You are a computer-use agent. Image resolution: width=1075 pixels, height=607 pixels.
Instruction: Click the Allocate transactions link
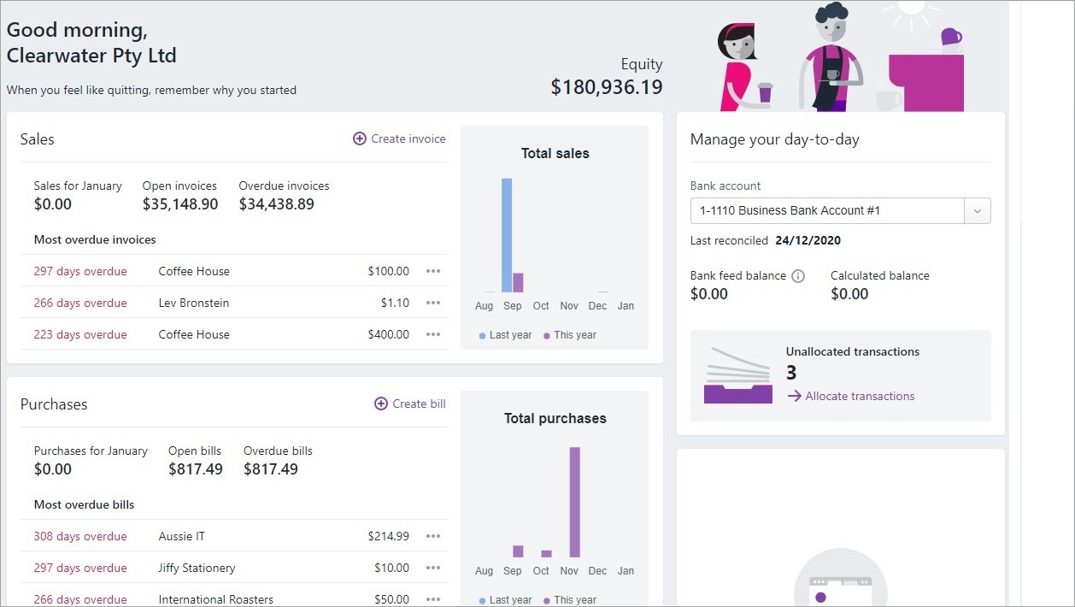pos(860,396)
